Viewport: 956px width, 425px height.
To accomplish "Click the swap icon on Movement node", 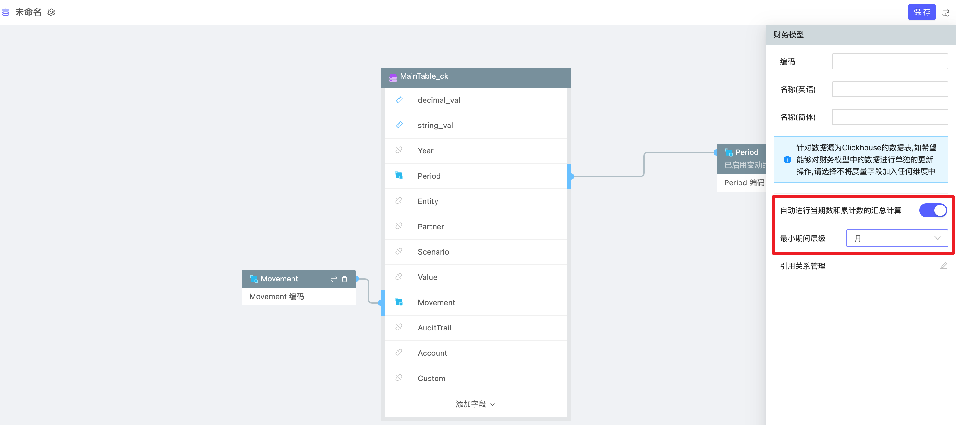I will tap(334, 279).
